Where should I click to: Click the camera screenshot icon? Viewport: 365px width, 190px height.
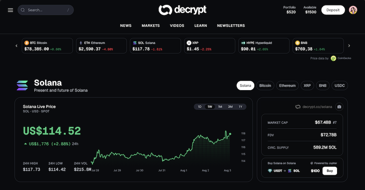coord(339,107)
